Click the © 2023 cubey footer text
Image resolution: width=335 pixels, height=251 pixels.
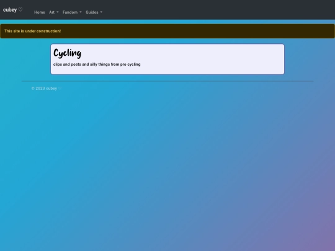(x=47, y=89)
